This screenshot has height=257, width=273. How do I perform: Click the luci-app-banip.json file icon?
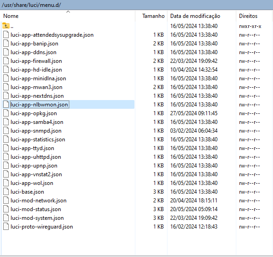6,43
